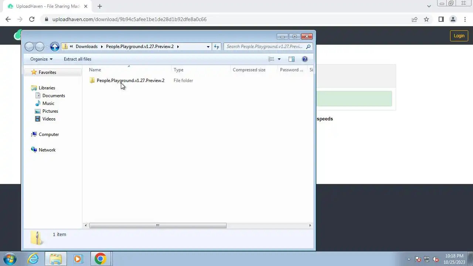Open the Organize menu
This screenshot has width=473, height=266.
41,59
